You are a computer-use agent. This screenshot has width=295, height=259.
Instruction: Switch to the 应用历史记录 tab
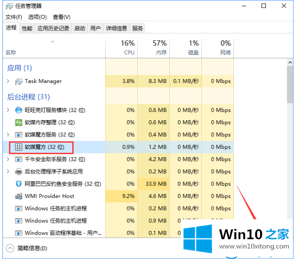click(53, 29)
